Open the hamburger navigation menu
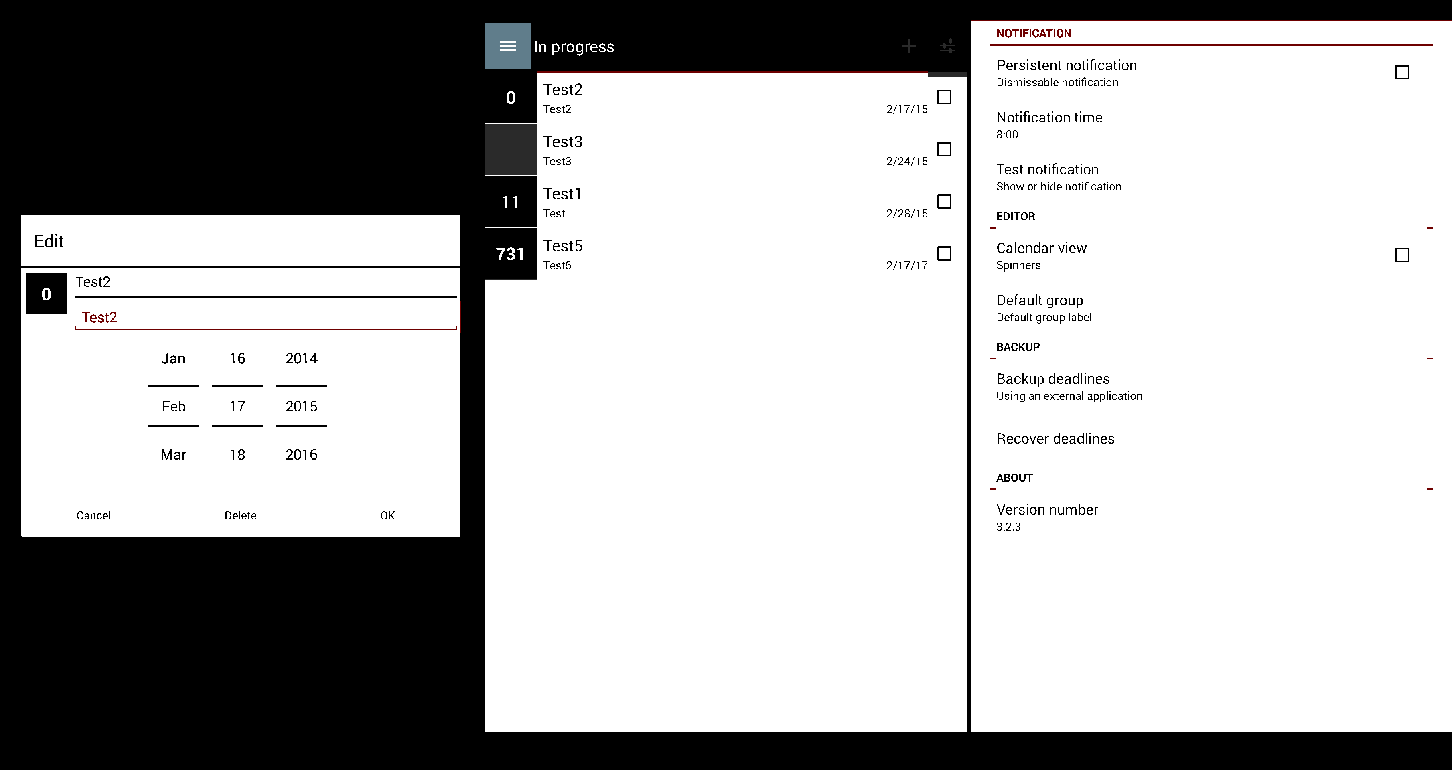The width and height of the screenshot is (1452, 770). 507,46
